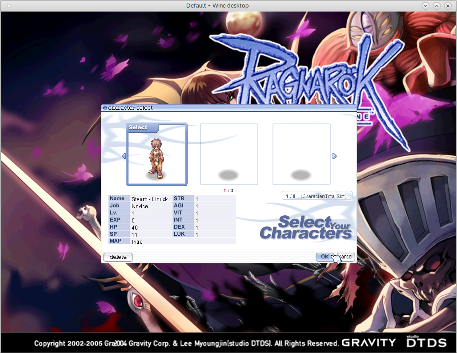
Task: Click the AGI stat label
Action: click(183, 206)
